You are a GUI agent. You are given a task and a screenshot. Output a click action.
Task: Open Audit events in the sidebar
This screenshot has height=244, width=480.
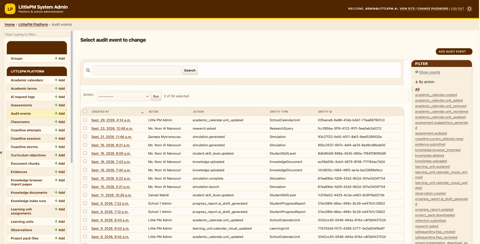coord(21,113)
